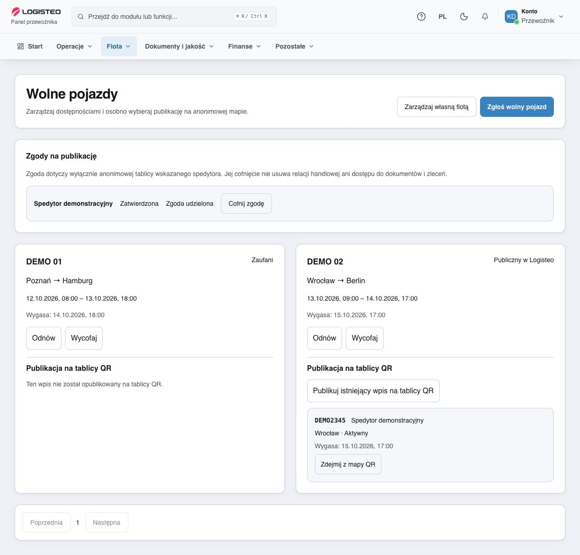
Task: Click the Wrocław → Berlin route
Action: pyautogui.click(x=336, y=280)
